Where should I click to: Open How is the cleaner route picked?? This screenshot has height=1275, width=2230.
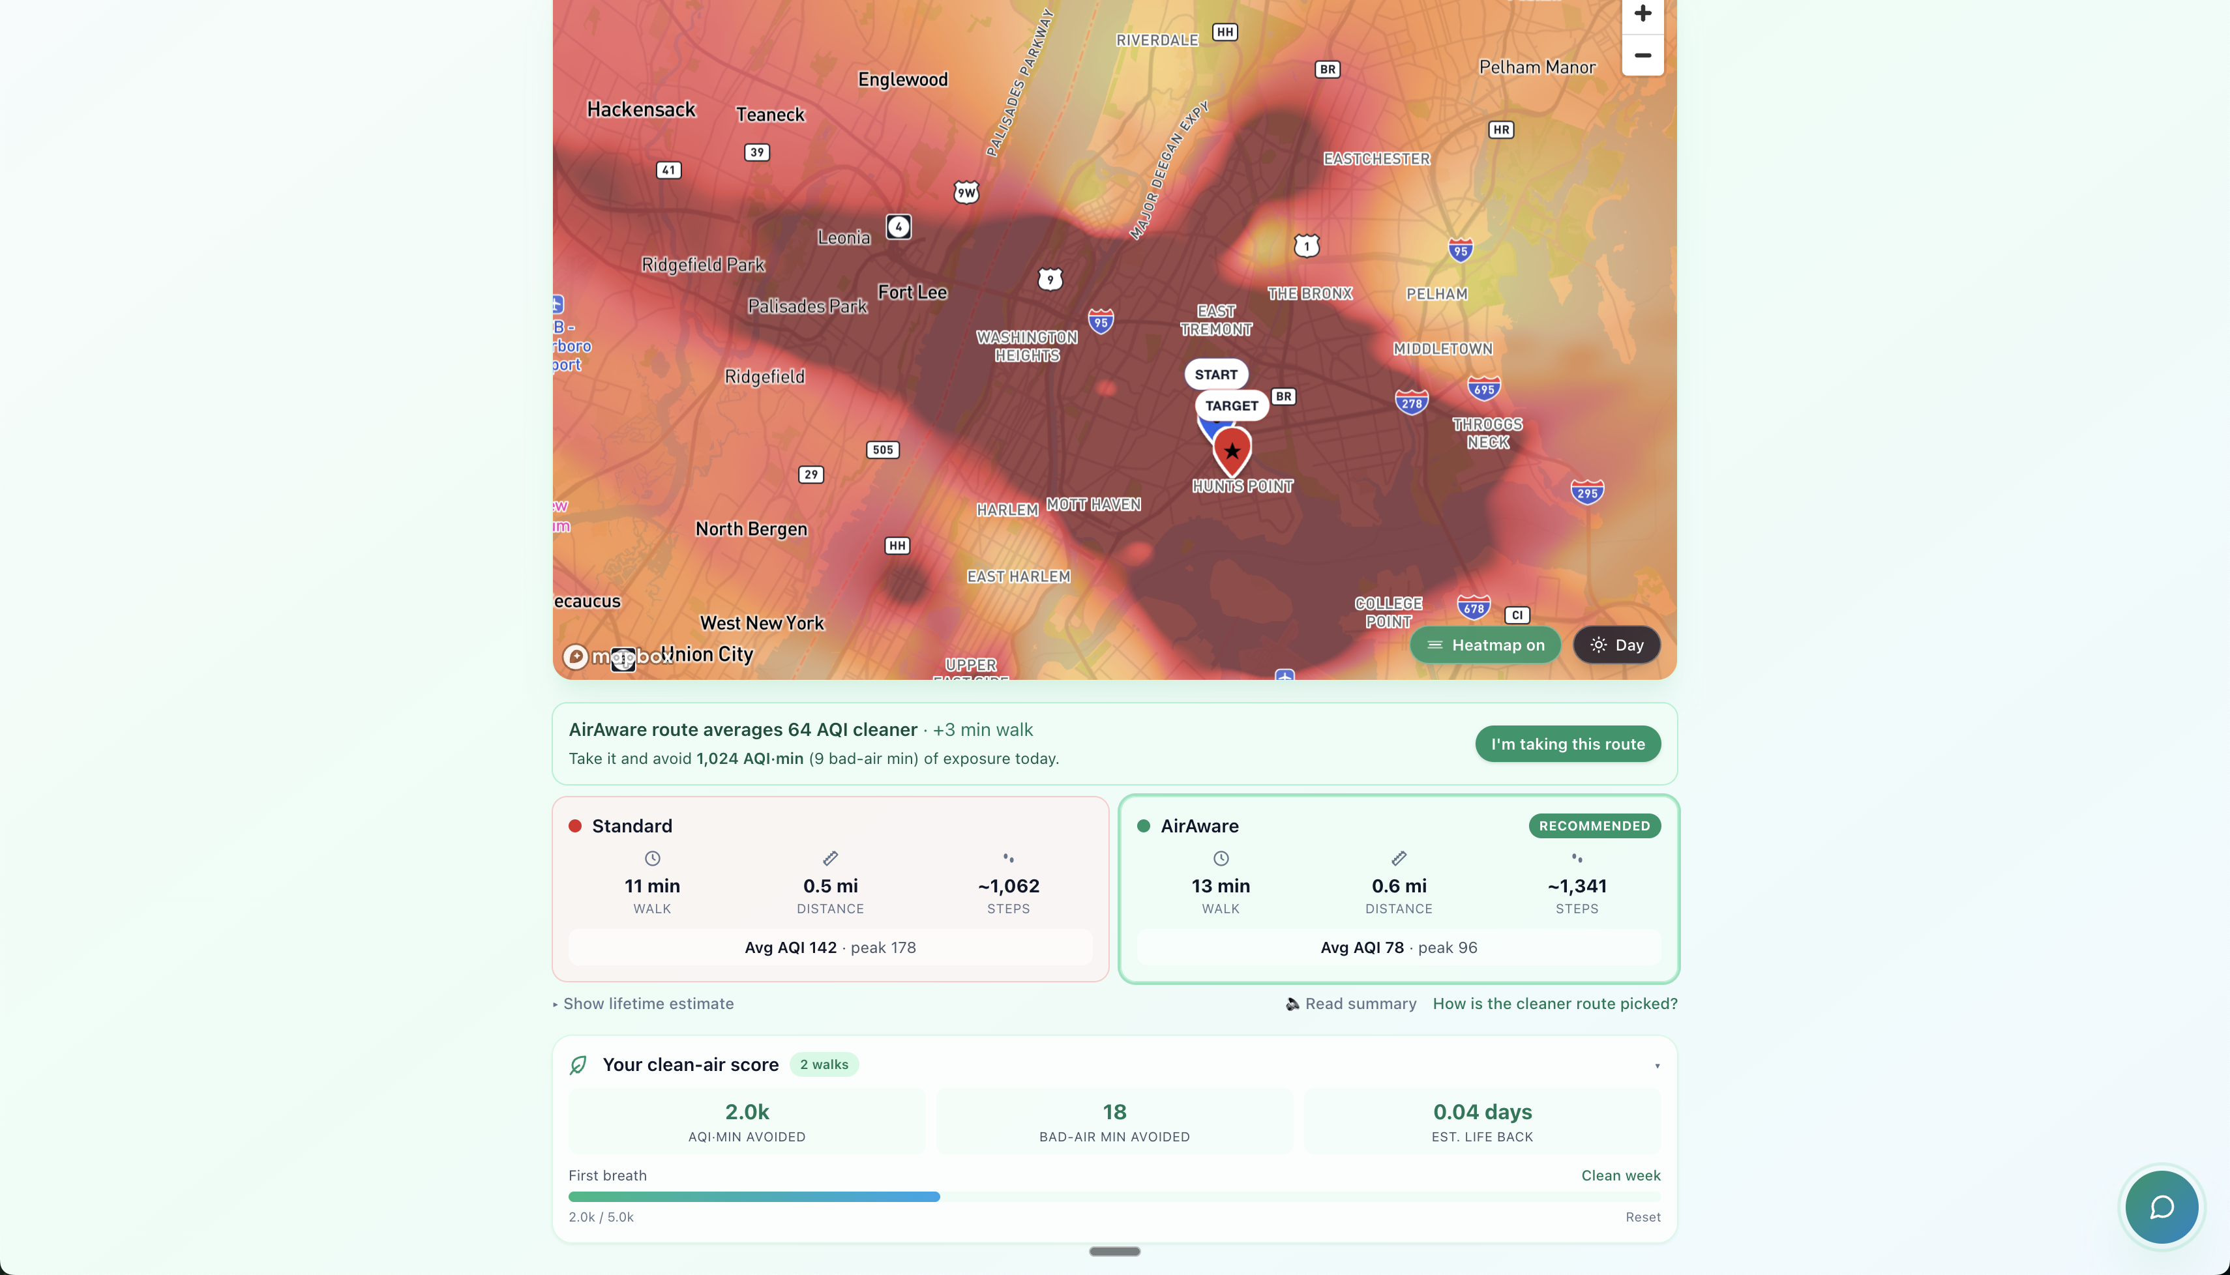(1554, 1004)
